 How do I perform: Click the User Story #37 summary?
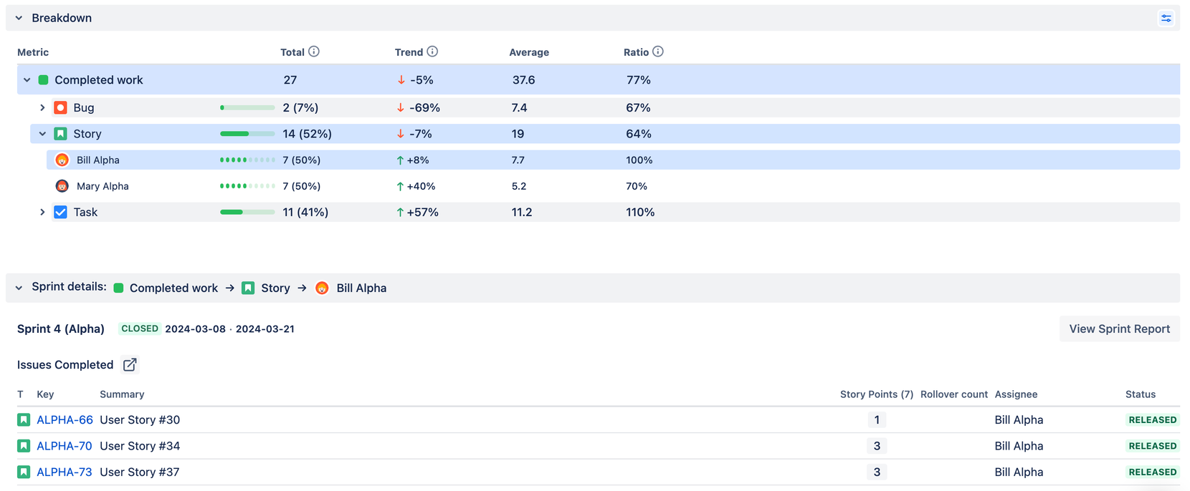point(140,472)
